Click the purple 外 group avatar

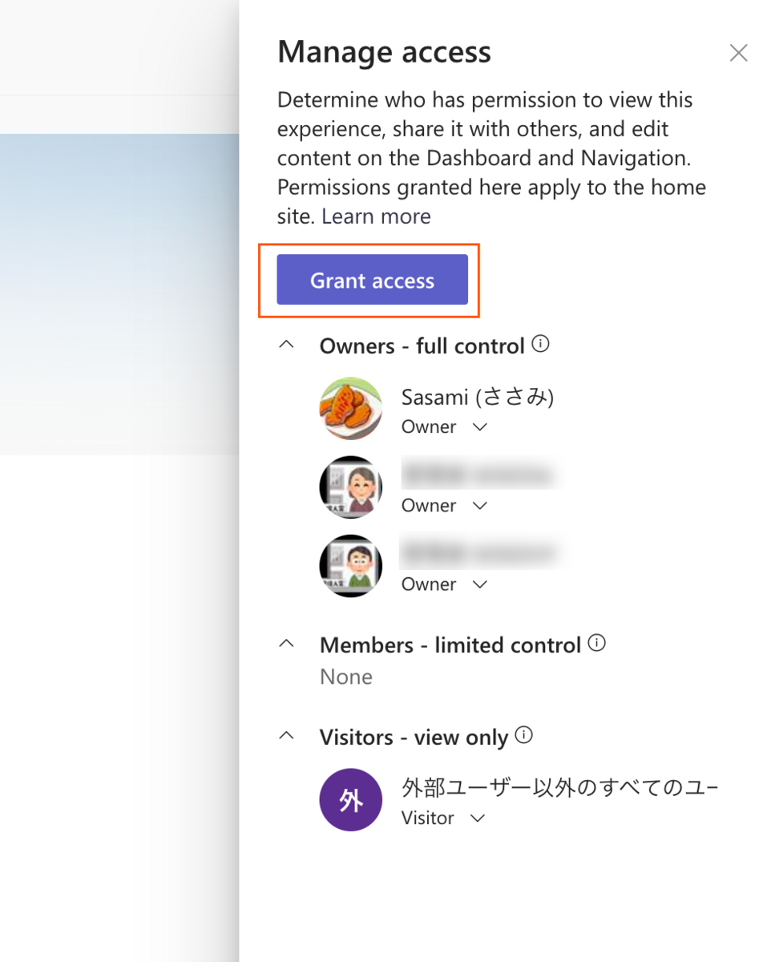click(350, 799)
